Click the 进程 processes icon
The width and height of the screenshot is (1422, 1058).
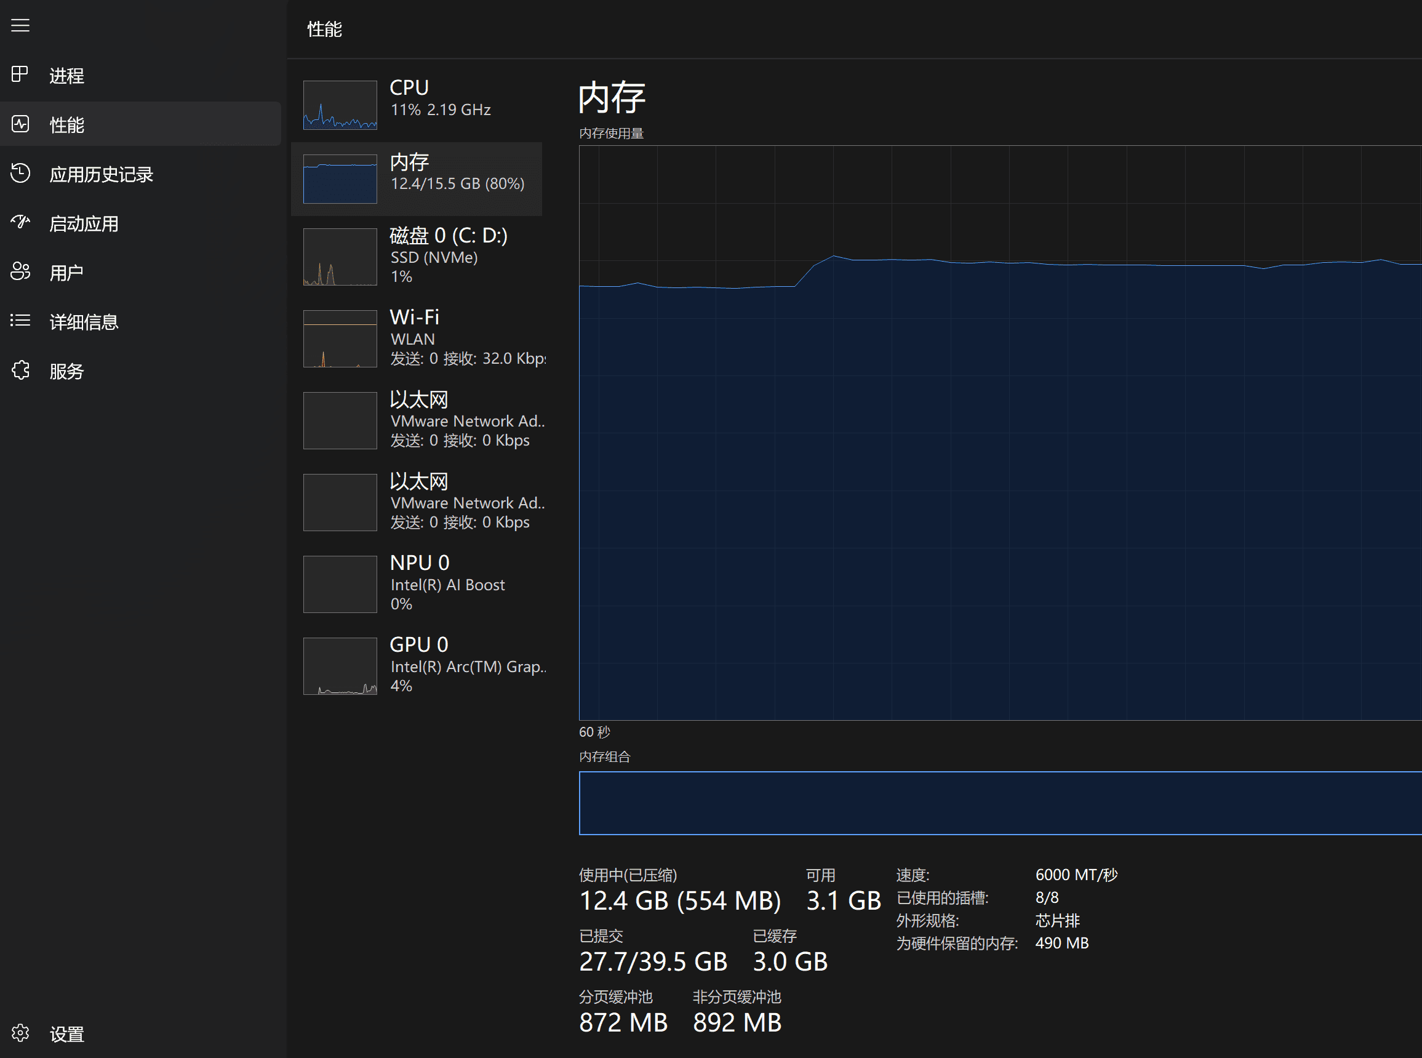(x=20, y=75)
